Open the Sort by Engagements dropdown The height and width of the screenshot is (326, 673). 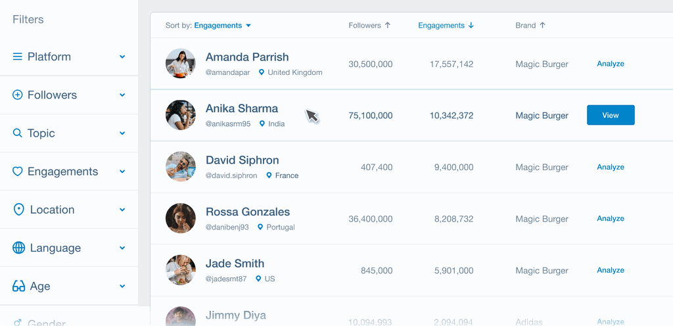223,26
